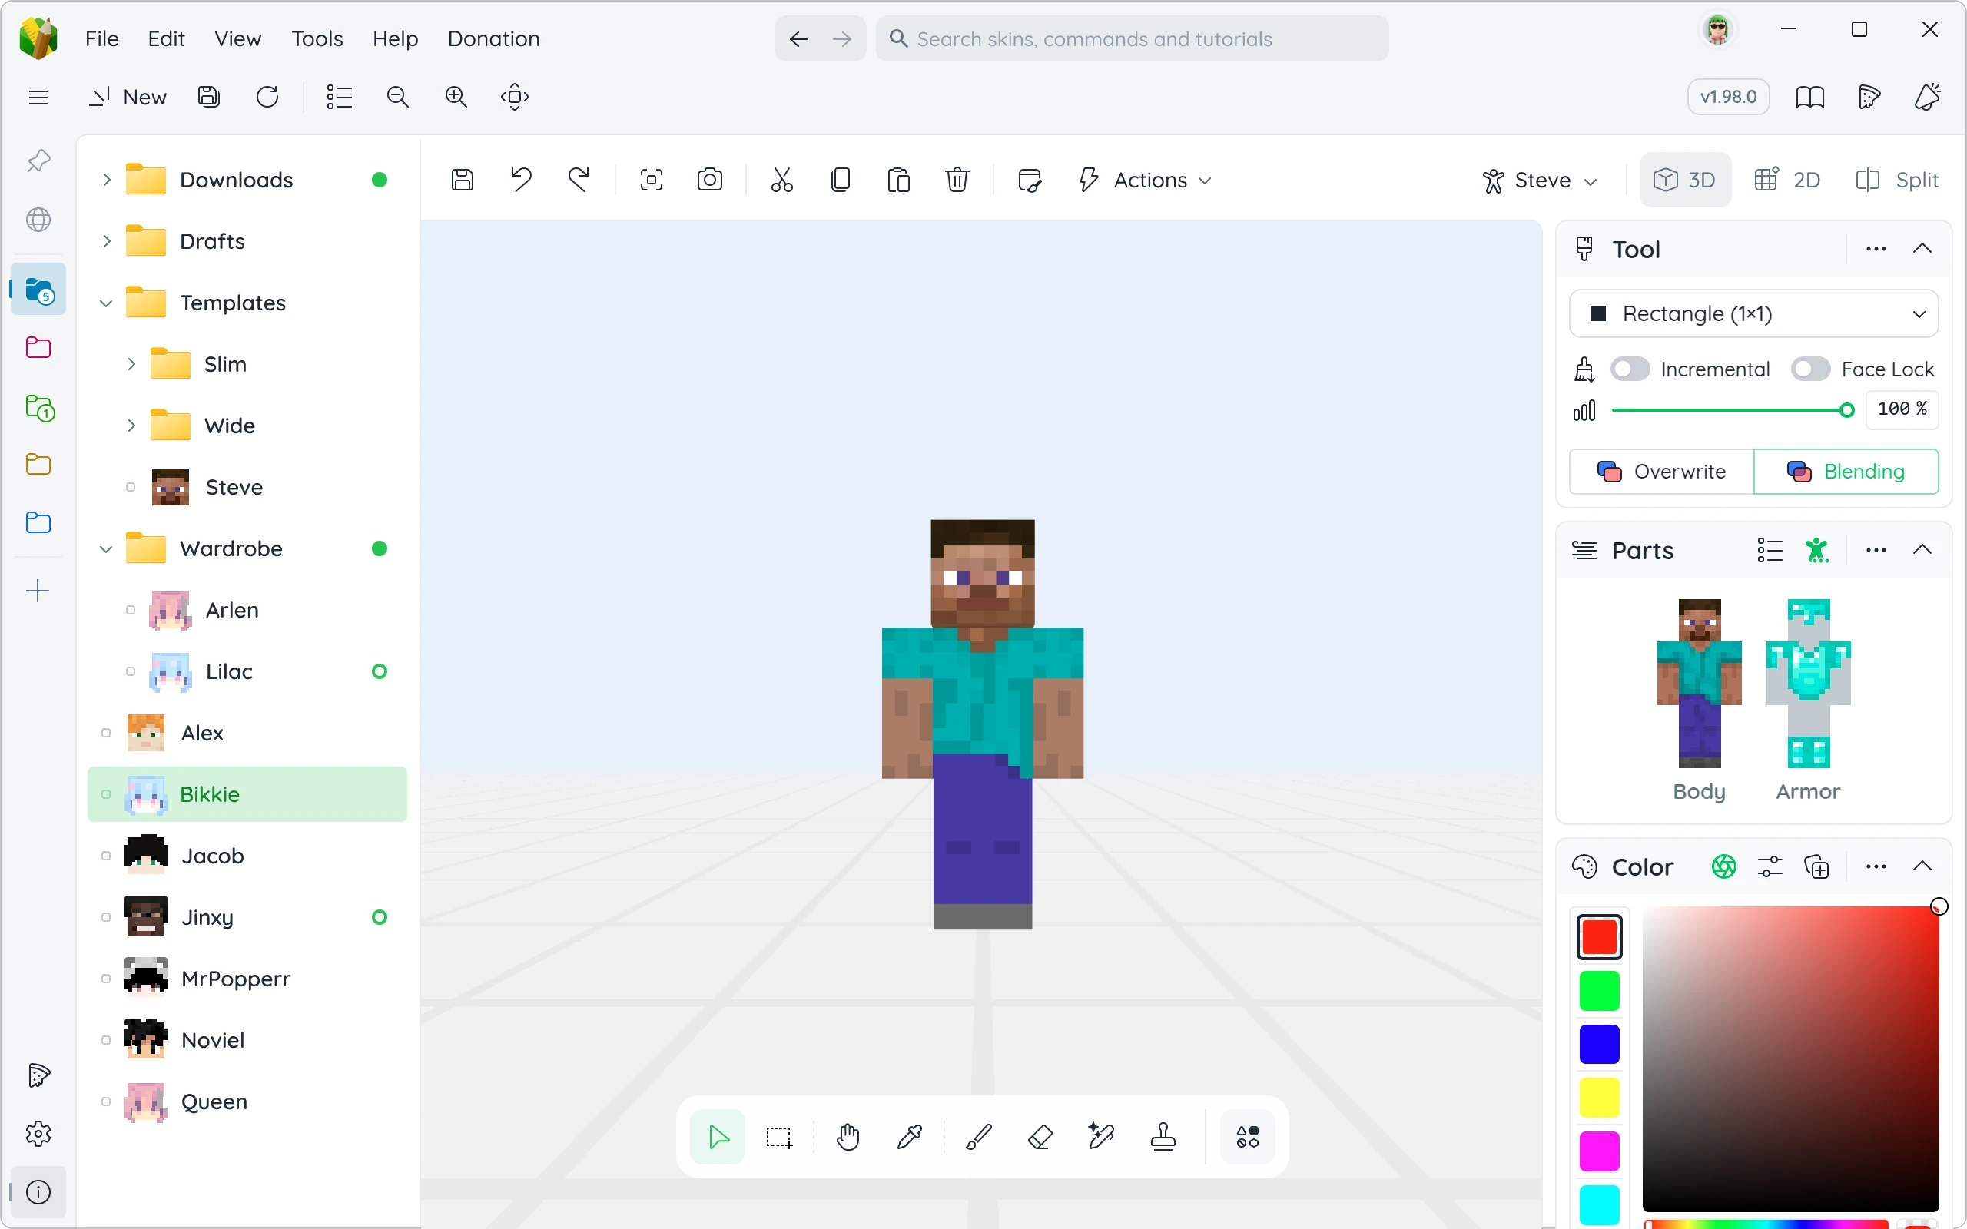This screenshot has height=1229, width=1967.
Task: Click the paste clipboard icon
Action: click(x=898, y=180)
